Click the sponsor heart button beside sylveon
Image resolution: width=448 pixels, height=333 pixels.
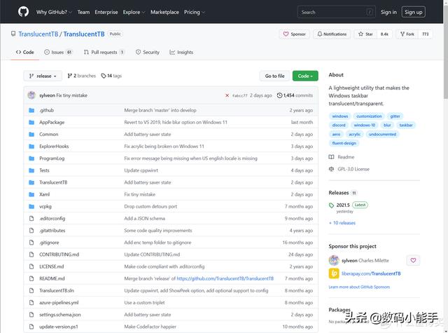click(413, 260)
